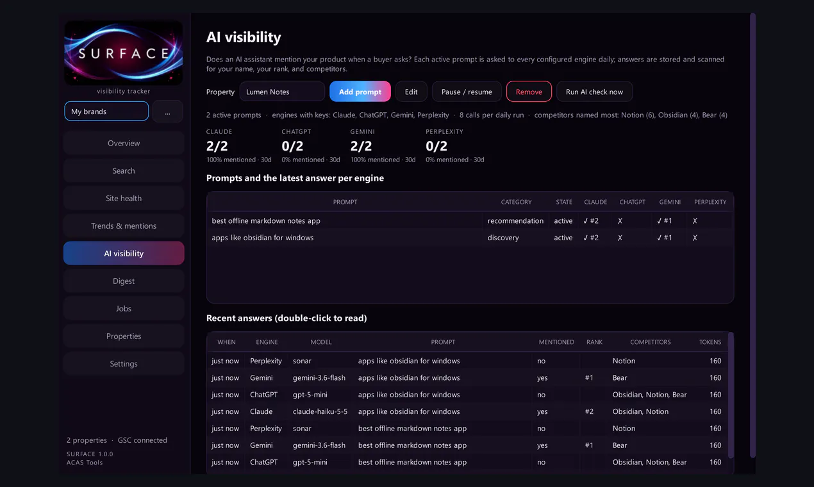This screenshot has width=814, height=487.
Task: Navigate to Site health
Action: coord(124,198)
